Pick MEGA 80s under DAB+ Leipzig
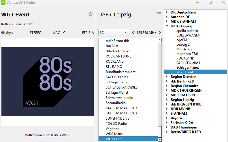Viewport: 228px width, 142px height. pos(184,49)
